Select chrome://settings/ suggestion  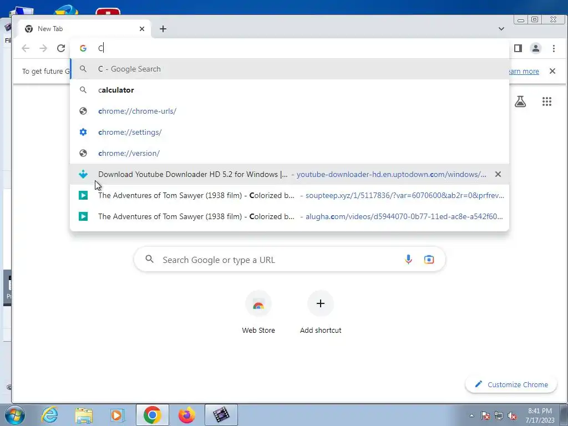(x=290, y=132)
